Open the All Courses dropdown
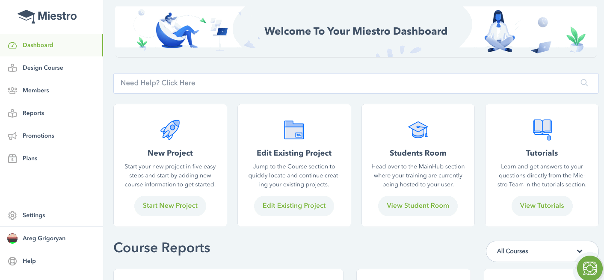 pos(542,251)
